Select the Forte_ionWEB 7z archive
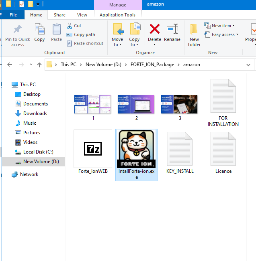256x261 pixels. [x=93, y=149]
